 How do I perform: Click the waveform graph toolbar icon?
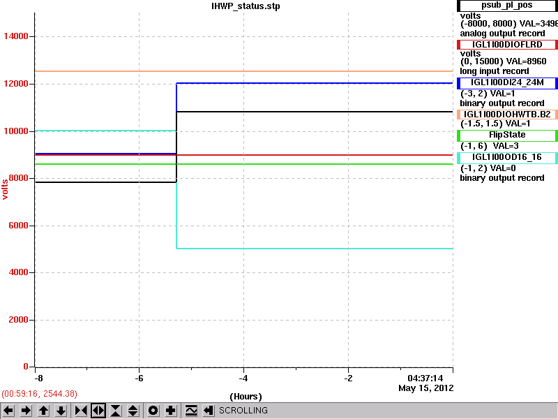(191, 411)
